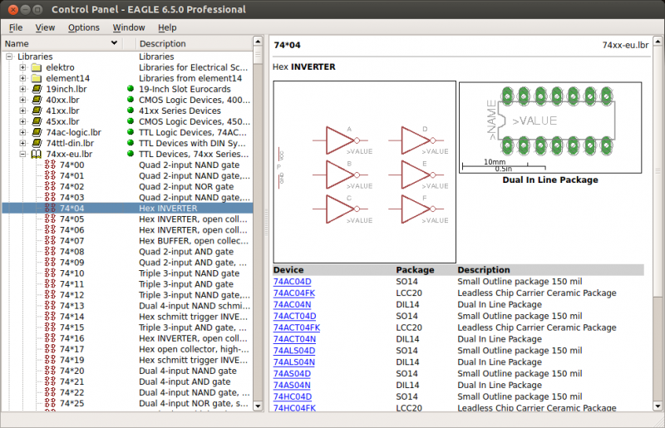Image resolution: width=665 pixels, height=428 pixels.
Task: Select the 74*08 Quad 2-input AND gate row
Action: (x=127, y=252)
